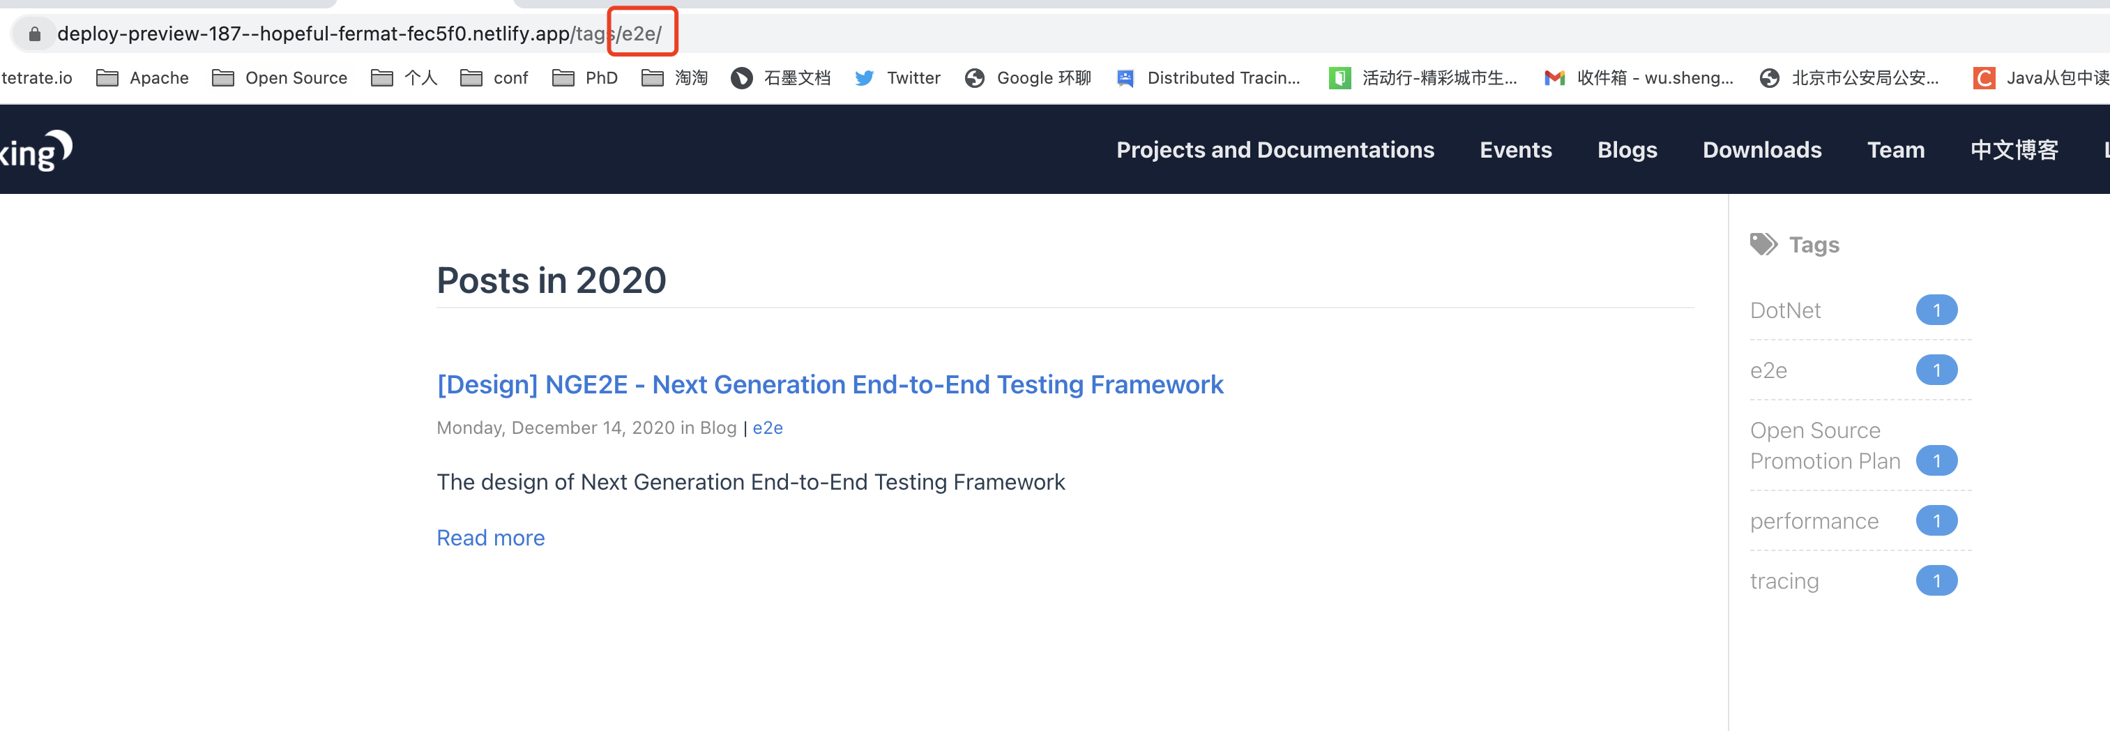Select Open Source Promotion Plan tag
Viewport: 2110px width, 731px height.
tap(1825, 446)
